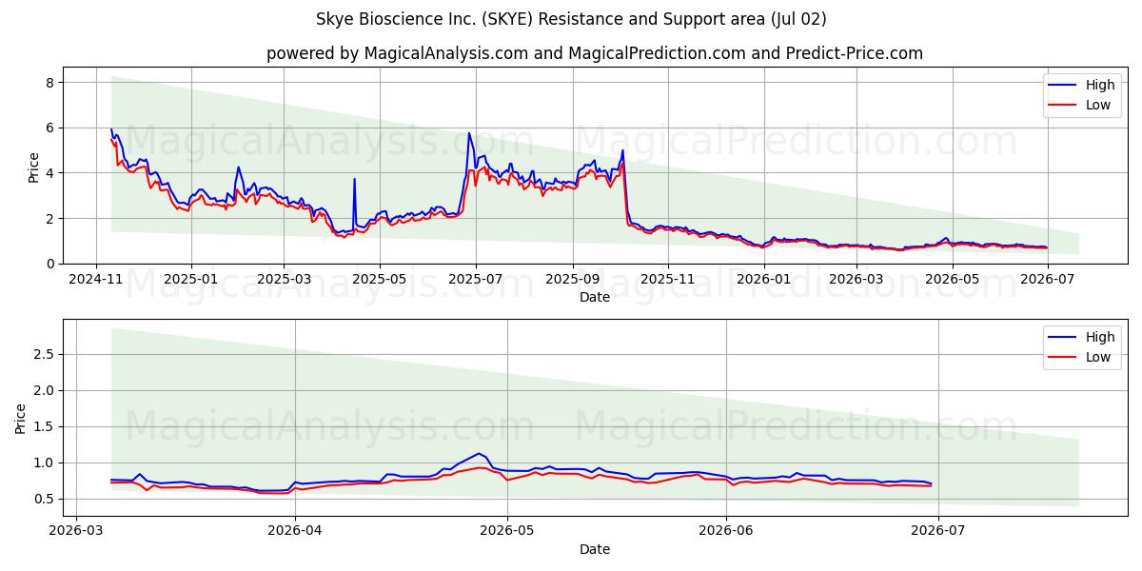Click the '2026-01' tick label
The width and height of the screenshot is (1142, 571).
pyautogui.click(x=764, y=280)
